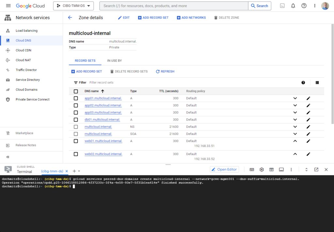The image size is (334, 232).
Task: Check the app02.multicloud.internal row checkbox
Action: coord(76,105)
